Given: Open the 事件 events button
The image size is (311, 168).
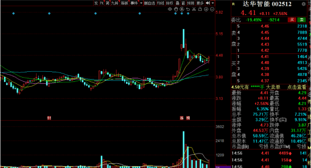Looking at the screenshot, I should [134, 3].
